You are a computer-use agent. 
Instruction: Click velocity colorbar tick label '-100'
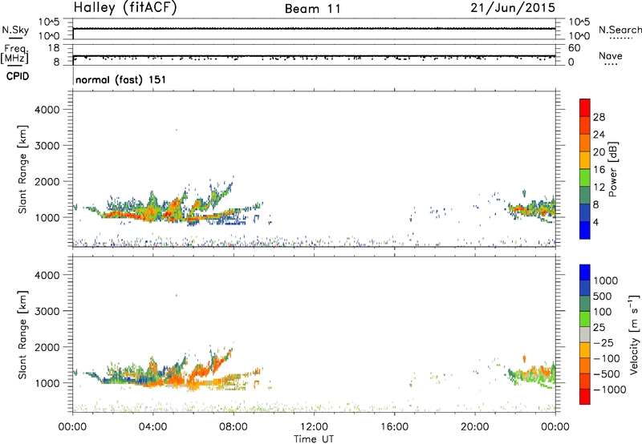605,358
